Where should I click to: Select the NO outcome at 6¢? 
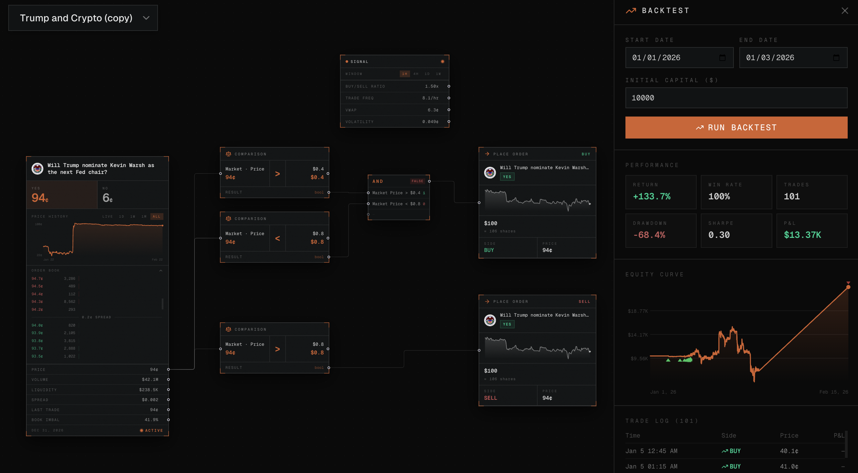click(x=133, y=195)
